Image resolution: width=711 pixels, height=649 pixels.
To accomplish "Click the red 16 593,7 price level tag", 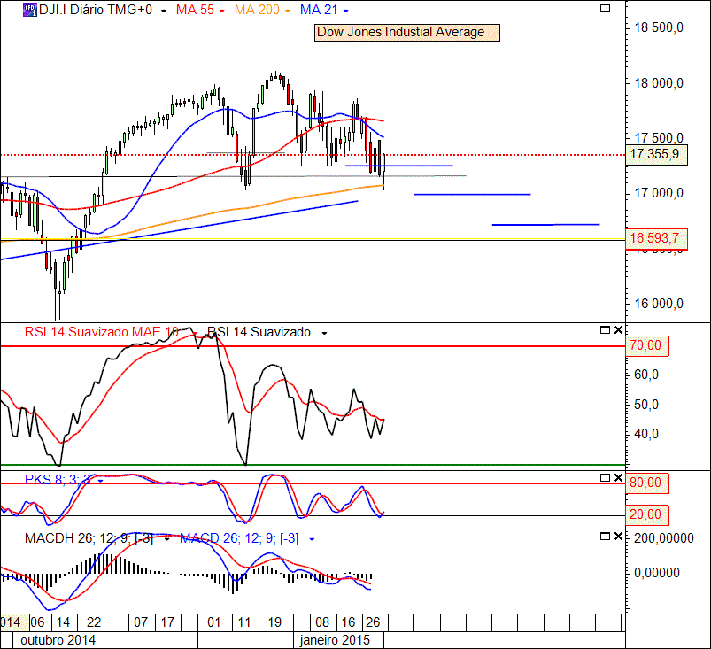I will (656, 238).
